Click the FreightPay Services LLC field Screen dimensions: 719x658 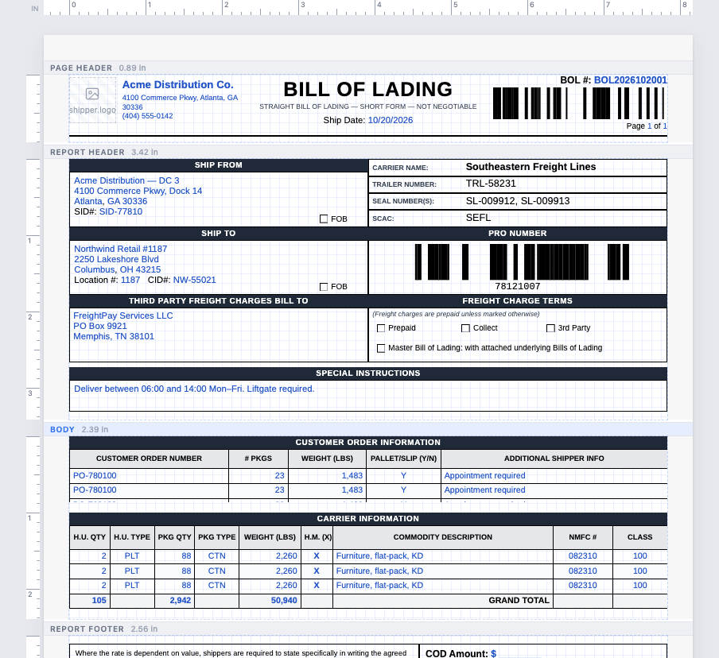[x=123, y=315]
